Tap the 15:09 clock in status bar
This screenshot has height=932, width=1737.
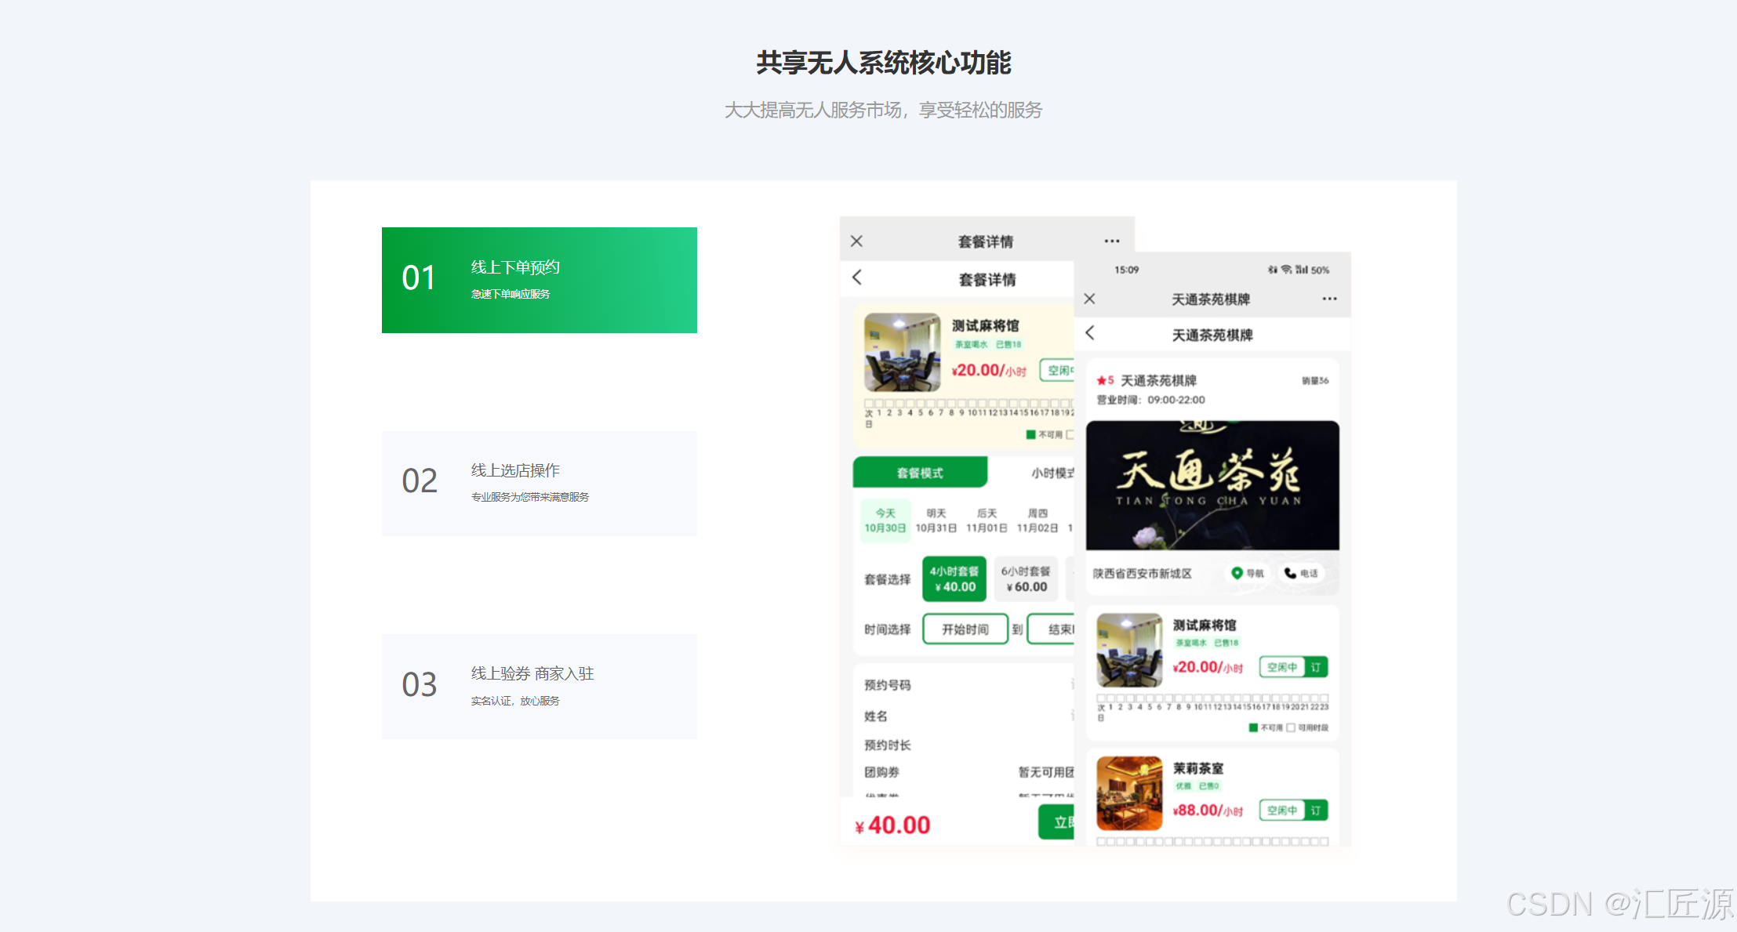pos(1127,270)
